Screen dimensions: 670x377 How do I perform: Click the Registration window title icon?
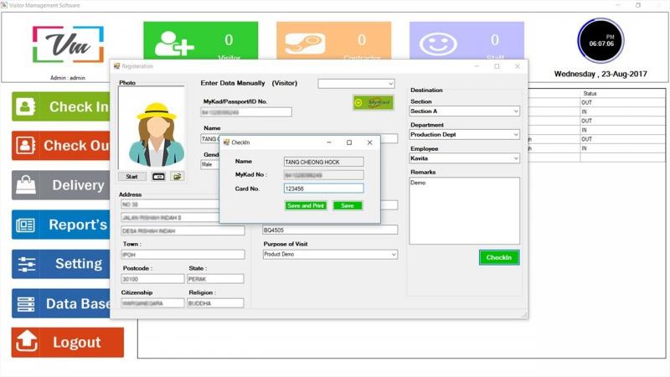(116, 66)
